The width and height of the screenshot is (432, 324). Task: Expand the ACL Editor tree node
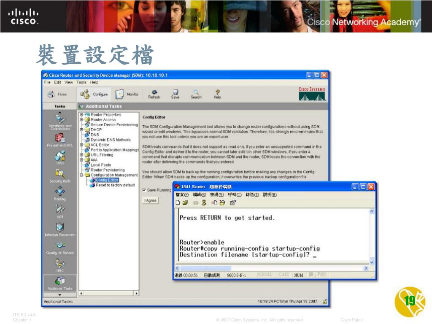pyautogui.click(x=81, y=145)
